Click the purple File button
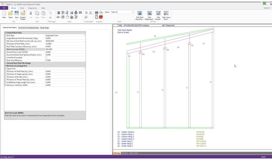 [4, 8]
